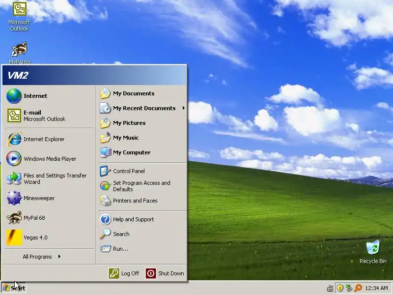This screenshot has height=295, width=393.
Task: Click the Shut Down button
Action: tap(165, 273)
